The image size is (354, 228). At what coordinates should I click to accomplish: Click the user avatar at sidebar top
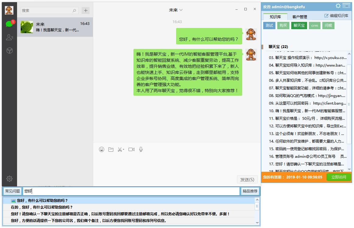9,10
